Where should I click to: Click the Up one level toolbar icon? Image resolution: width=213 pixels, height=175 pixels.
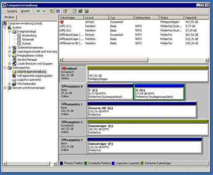52,11
